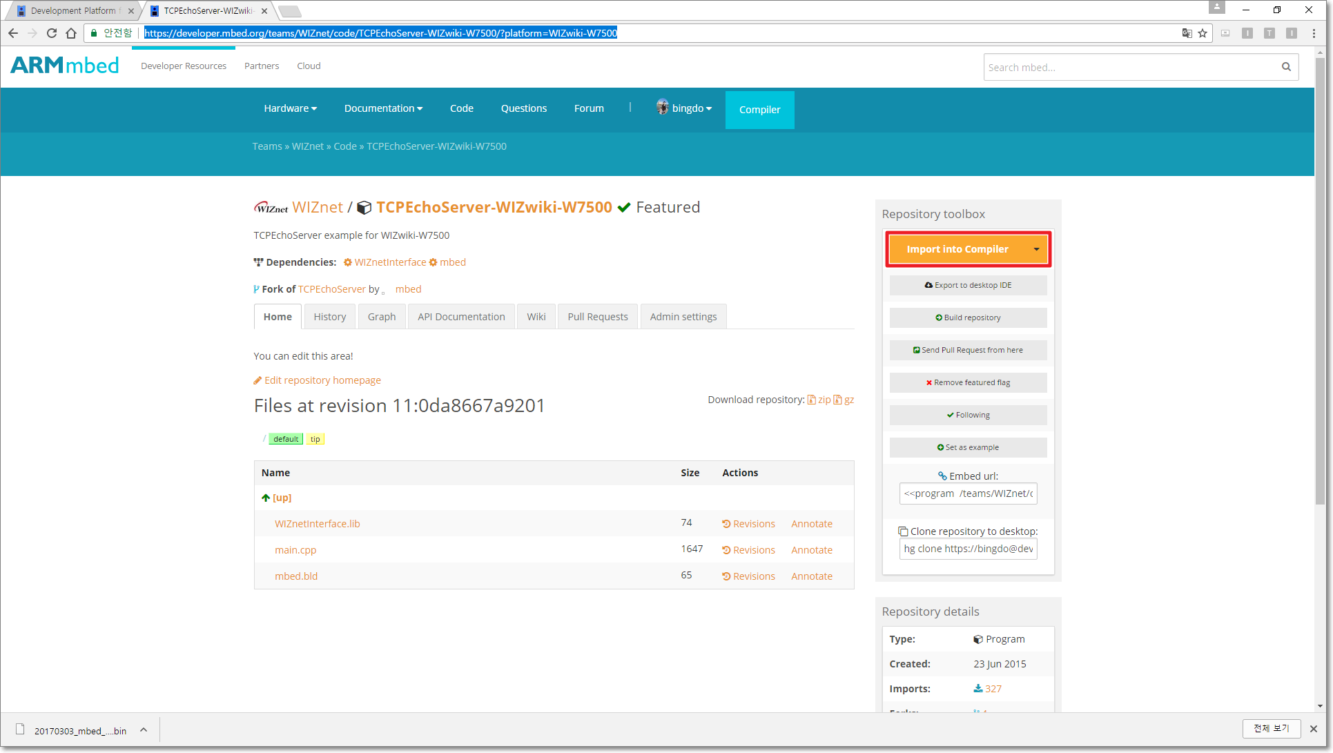Click the Send Pull Request from here icon
1333x753 pixels.
pyautogui.click(x=969, y=349)
